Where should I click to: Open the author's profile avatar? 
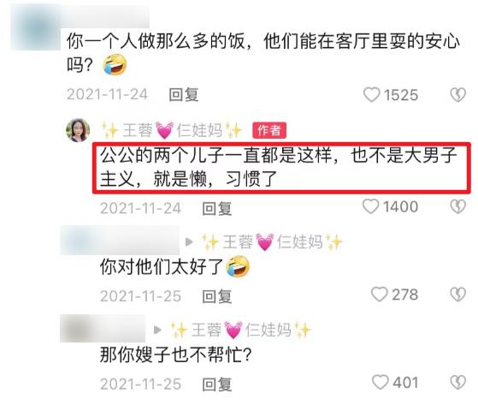click(x=78, y=131)
